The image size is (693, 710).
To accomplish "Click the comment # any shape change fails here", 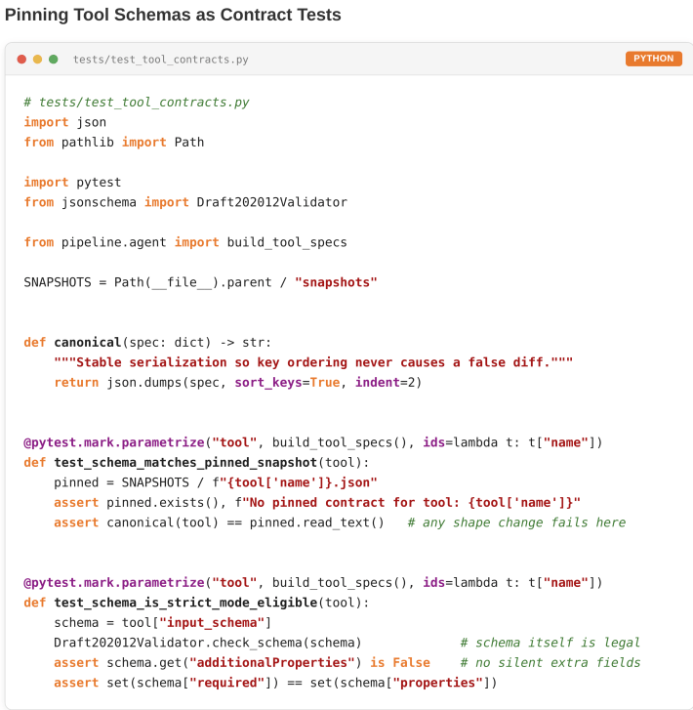I will pyautogui.click(x=516, y=522).
